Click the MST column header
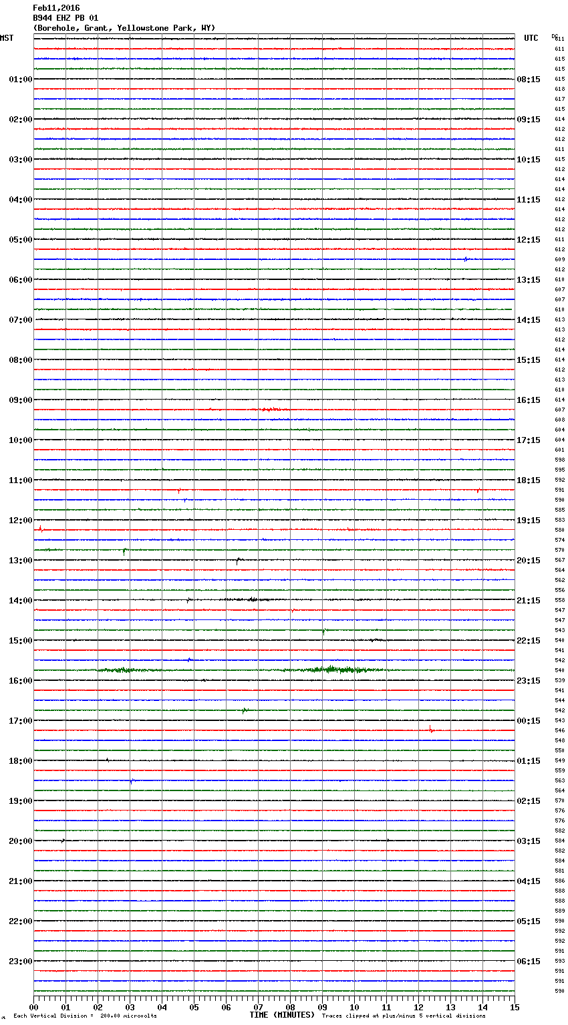 [x=7, y=38]
